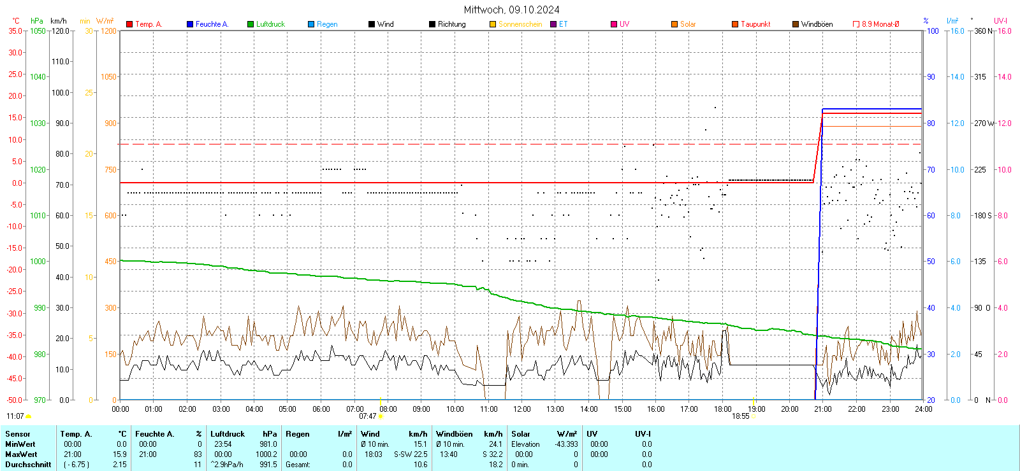The image size is (1020, 471).
Task: Toggle the hollow 8.9 Monat-Ø legend box
Action: tap(856, 24)
